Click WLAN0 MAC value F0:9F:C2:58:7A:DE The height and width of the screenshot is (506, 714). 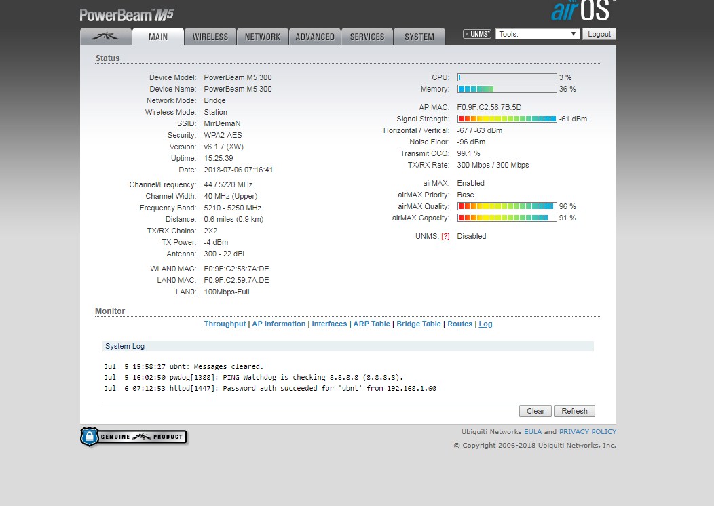pos(236,269)
